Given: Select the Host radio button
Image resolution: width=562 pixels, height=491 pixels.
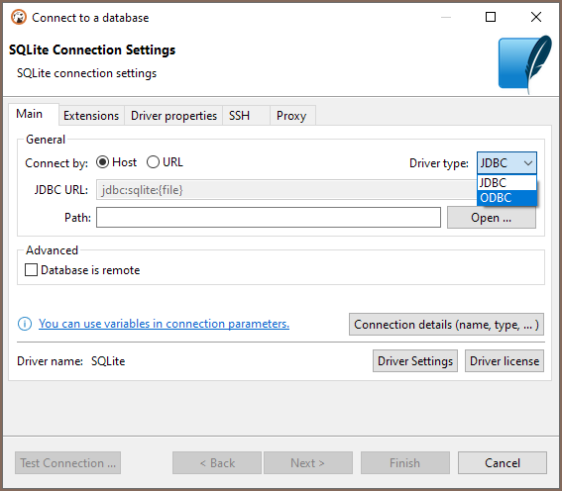Looking at the screenshot, I should tap(102, 162).
